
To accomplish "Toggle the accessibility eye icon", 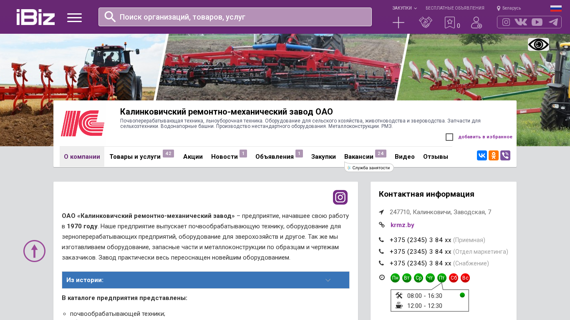I will pos(538,44).
